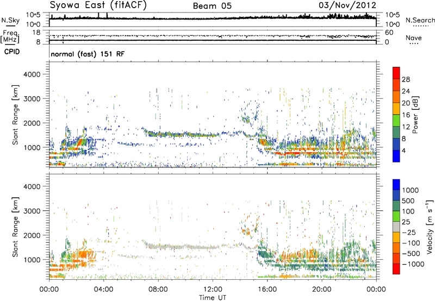
Task: Click the '4' Power colorbar label
Action: 403,150
